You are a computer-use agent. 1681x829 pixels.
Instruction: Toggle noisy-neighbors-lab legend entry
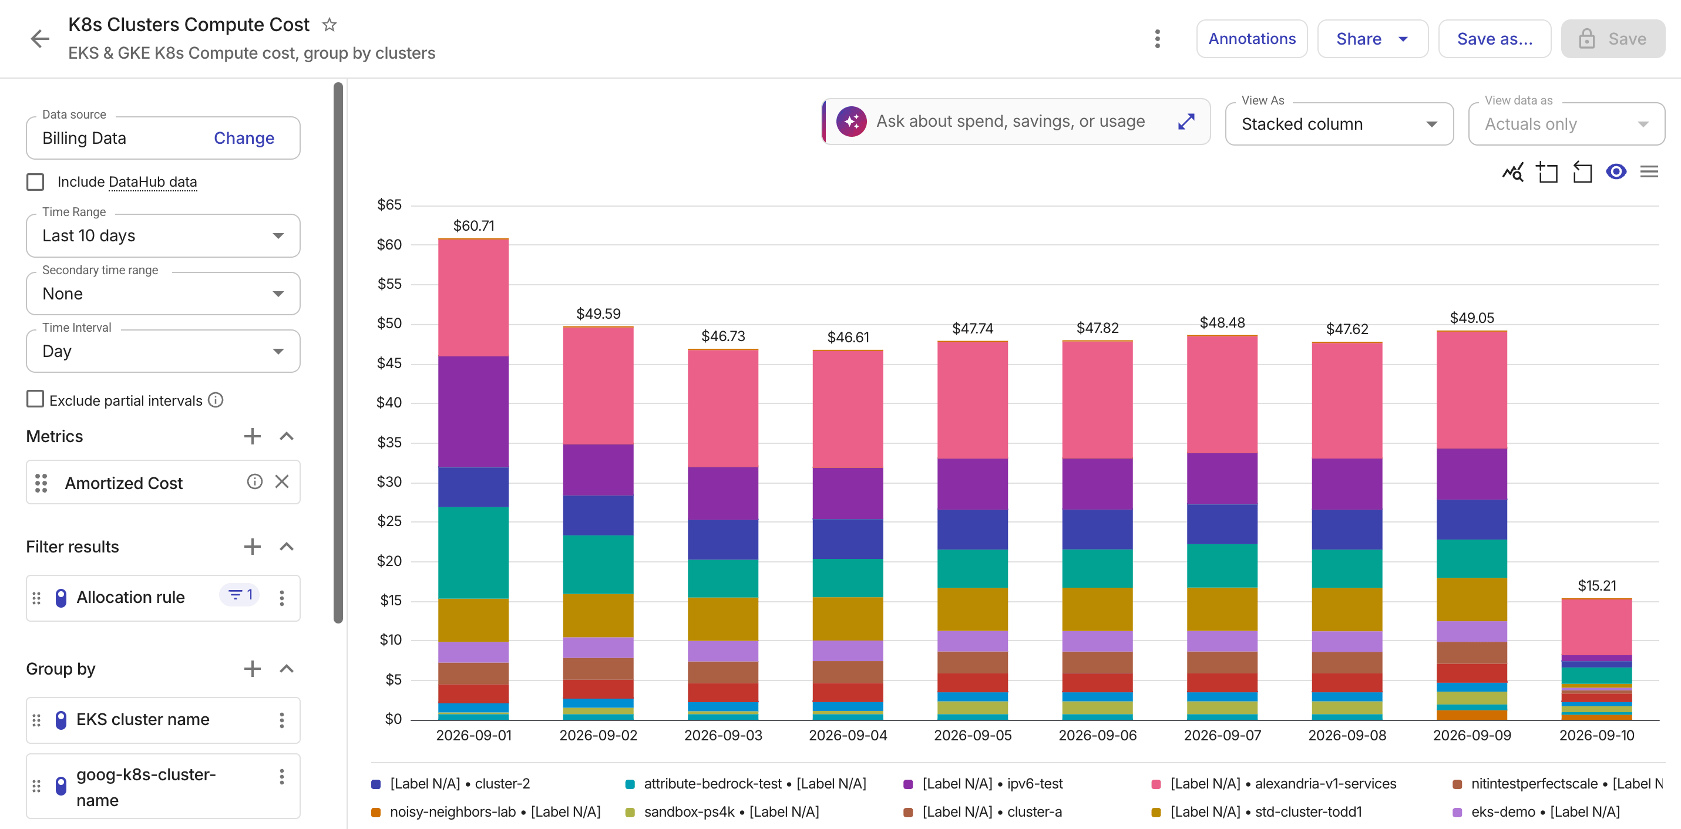[486, 811]
